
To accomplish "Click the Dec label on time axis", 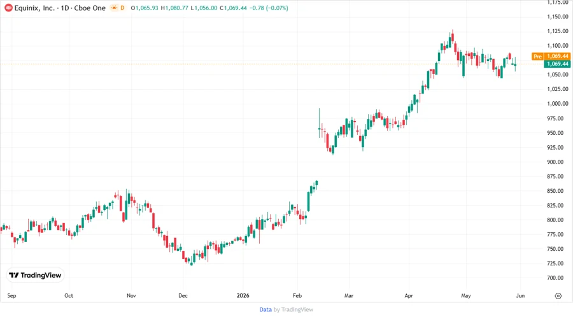I will (x=183, y=296).
